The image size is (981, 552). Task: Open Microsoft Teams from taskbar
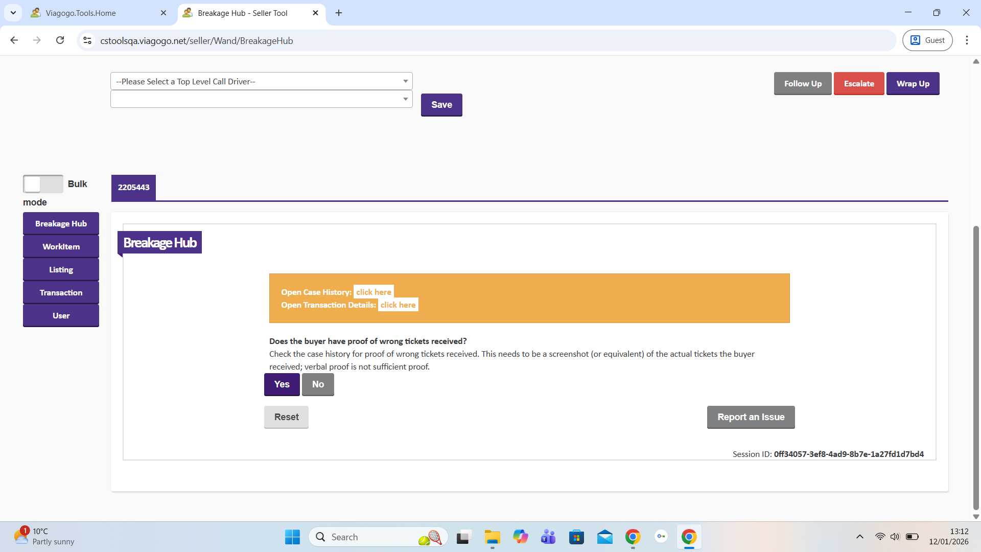pos(548,537)
